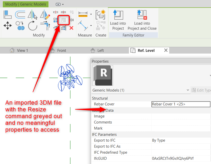The width and height of the screenshot is (211, 164).
Task: Activate the Rotate tool
Action: 33,26
